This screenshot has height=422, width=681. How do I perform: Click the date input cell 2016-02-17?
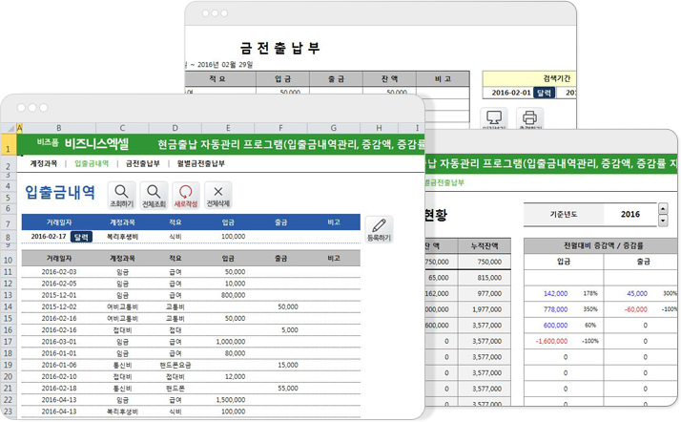click(49, 237)
